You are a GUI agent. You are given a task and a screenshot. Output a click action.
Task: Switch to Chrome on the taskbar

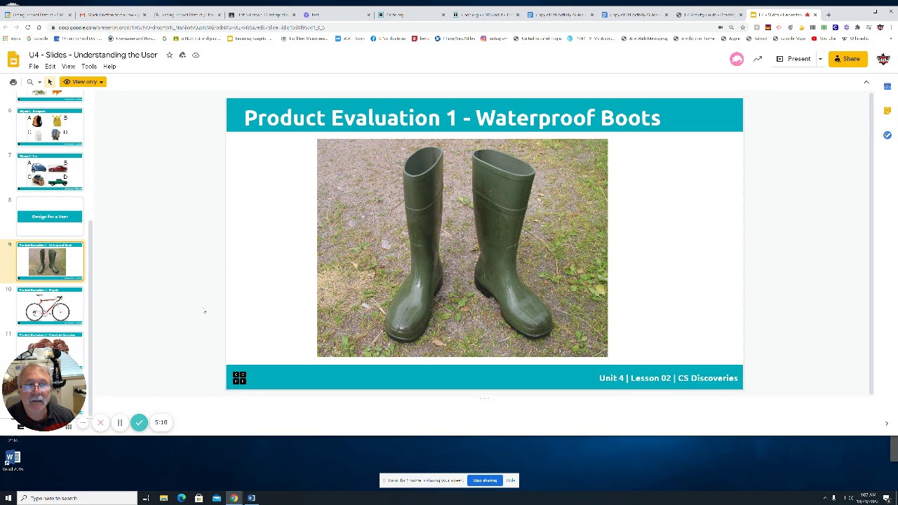coord(234,498)
